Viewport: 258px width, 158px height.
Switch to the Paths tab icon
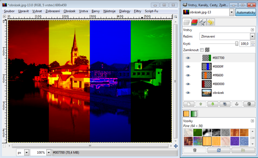pyautogui.click(x=203, y=22)
